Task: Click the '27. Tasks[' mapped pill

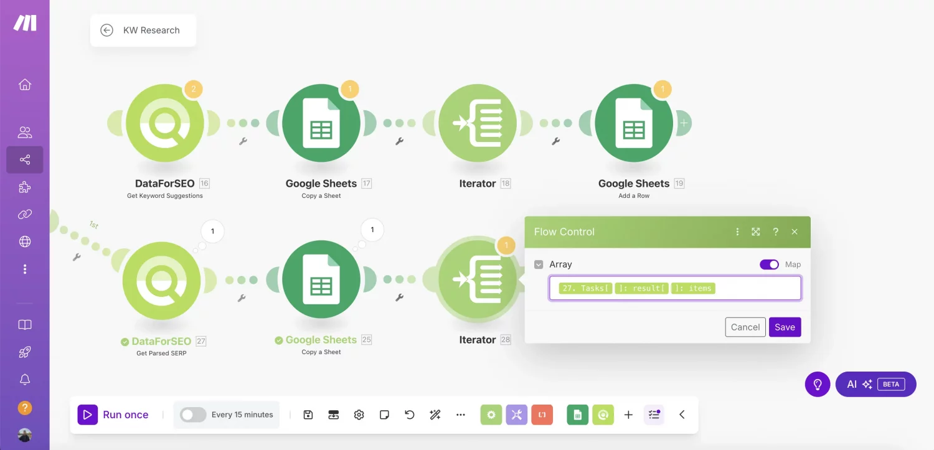Action: point(585,288)
